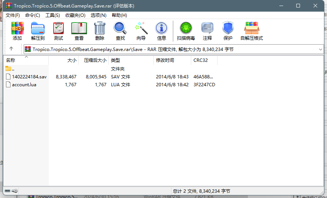
Task: Open the 收藏夹(O) menu
Action: tap(75, 15)
